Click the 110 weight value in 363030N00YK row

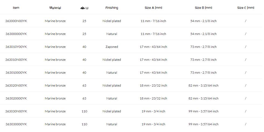[x=84, y=111]
